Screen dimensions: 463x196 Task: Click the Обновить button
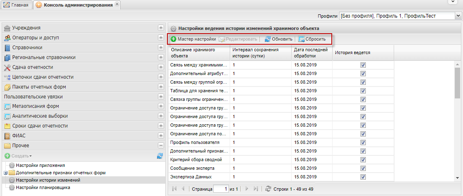tap(278, 39)
